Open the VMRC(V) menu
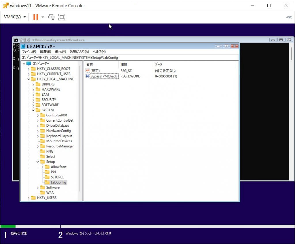This screenshot has width=295, height=244. [15, 17]
